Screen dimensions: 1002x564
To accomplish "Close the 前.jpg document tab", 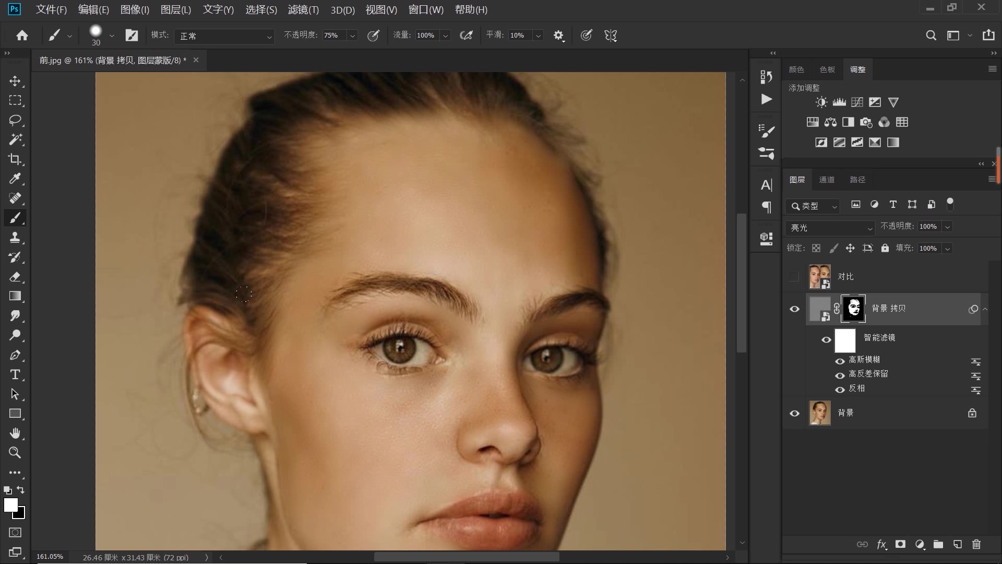I will tap(196, 60).
